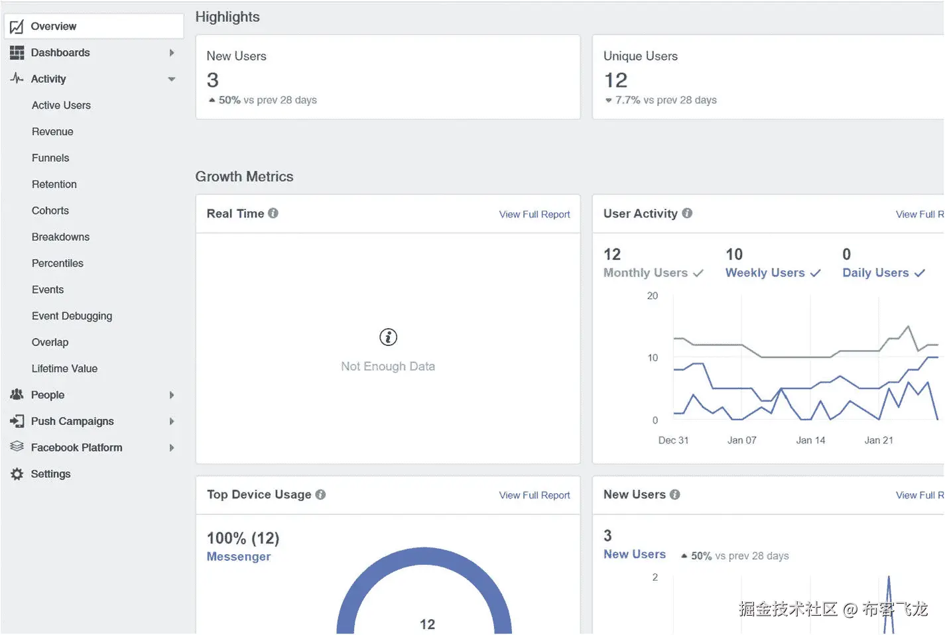Collapse the Activity section arrow
This screenshot has width=945, height=635.
click(172, 79)
